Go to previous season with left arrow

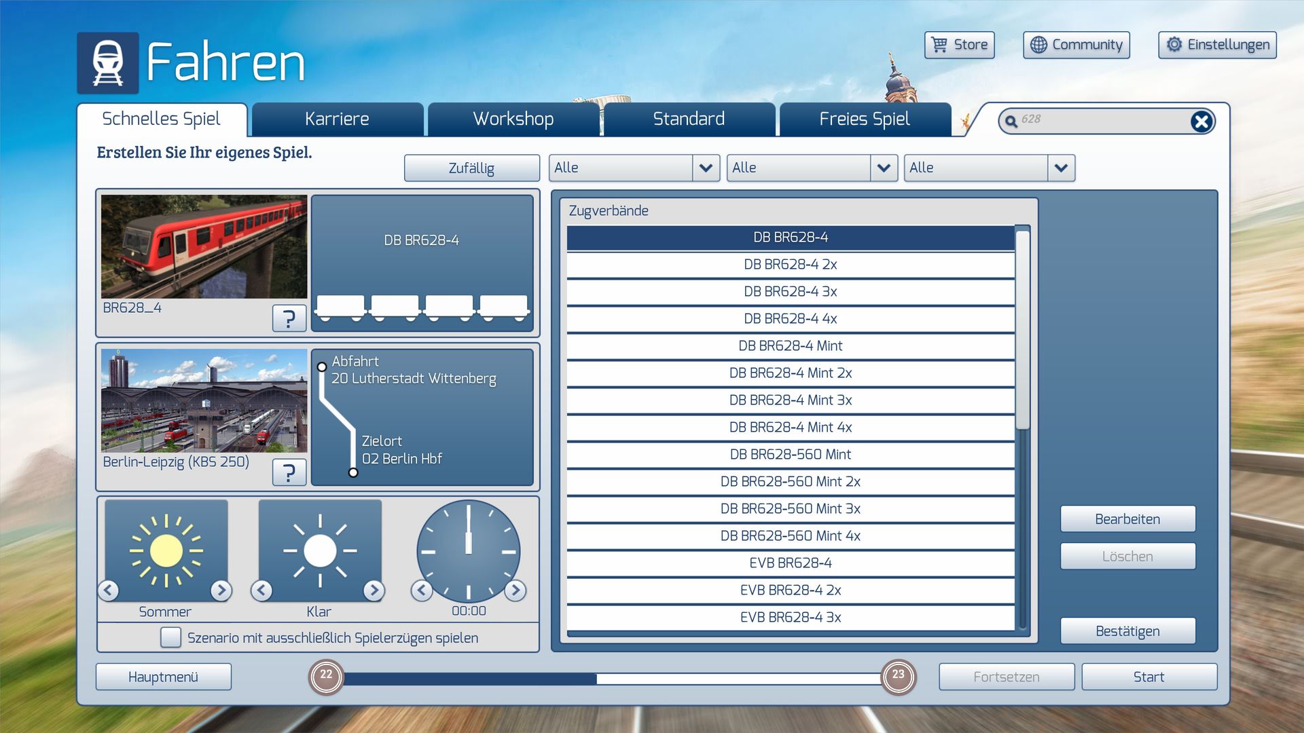(109, 590)
